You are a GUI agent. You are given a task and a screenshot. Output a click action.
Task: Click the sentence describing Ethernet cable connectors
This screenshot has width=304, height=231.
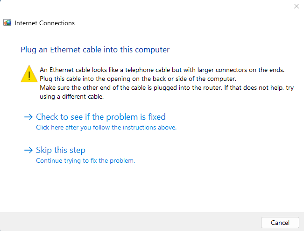click(x=162, y=70)
